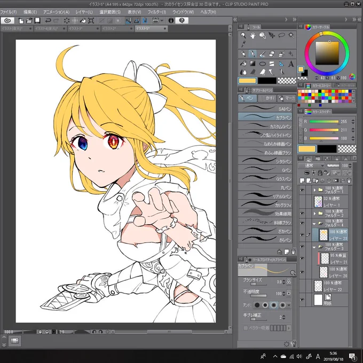This screenshot has width=363, height=363.
Task: Undo the last action
Action: 48,21
